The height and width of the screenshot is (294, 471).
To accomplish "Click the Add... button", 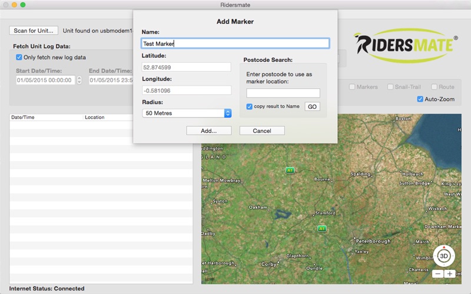I will coord(209,131).
